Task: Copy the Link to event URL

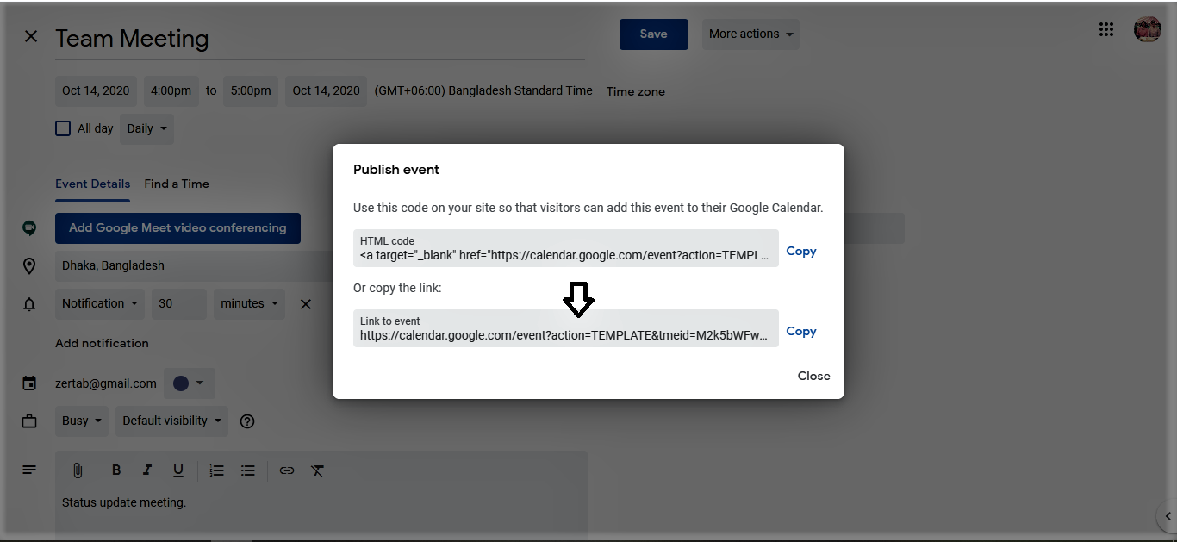Action: 801,332
